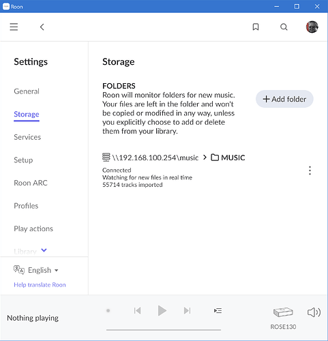Open the three-dot menu for music folder
The height and width of the screenshot is (341, 328).
pos(310,170)
